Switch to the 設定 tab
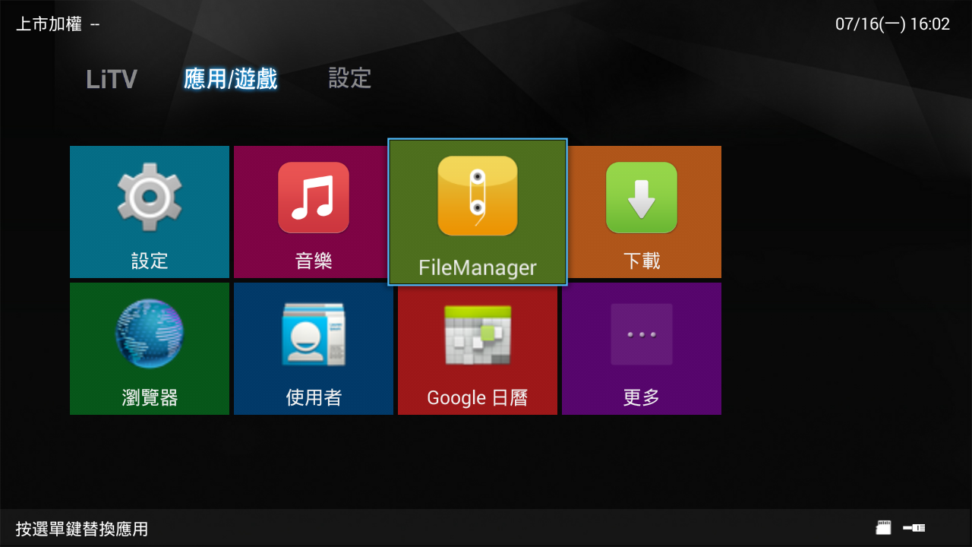This screenshot has width=972, height=547. (349, 79)
